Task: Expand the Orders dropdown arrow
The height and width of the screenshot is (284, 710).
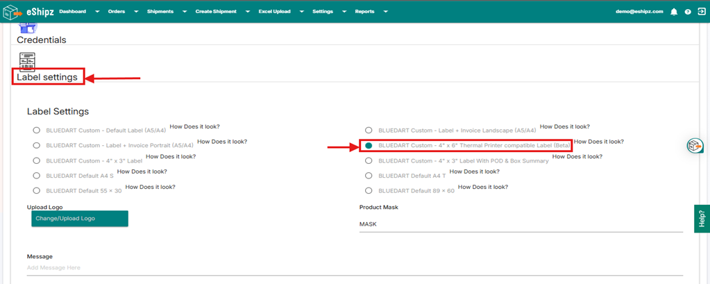Action: (x=136, y=12)
